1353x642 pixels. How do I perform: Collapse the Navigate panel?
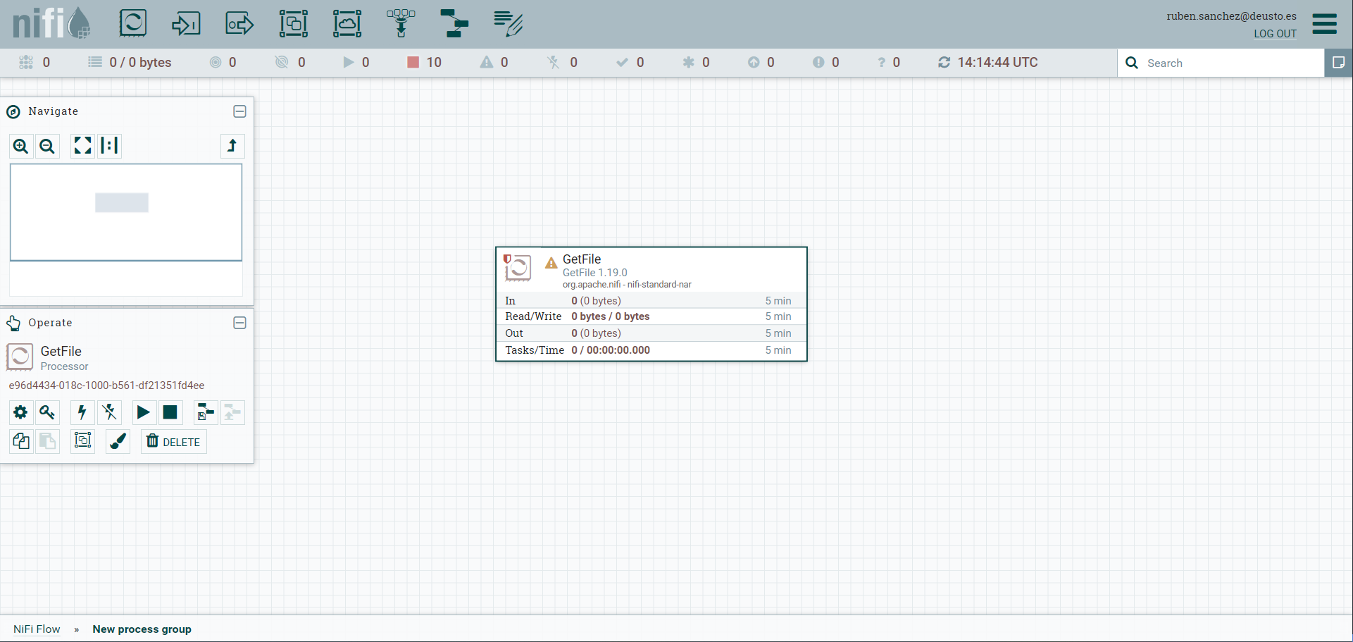tap(239, 111)
